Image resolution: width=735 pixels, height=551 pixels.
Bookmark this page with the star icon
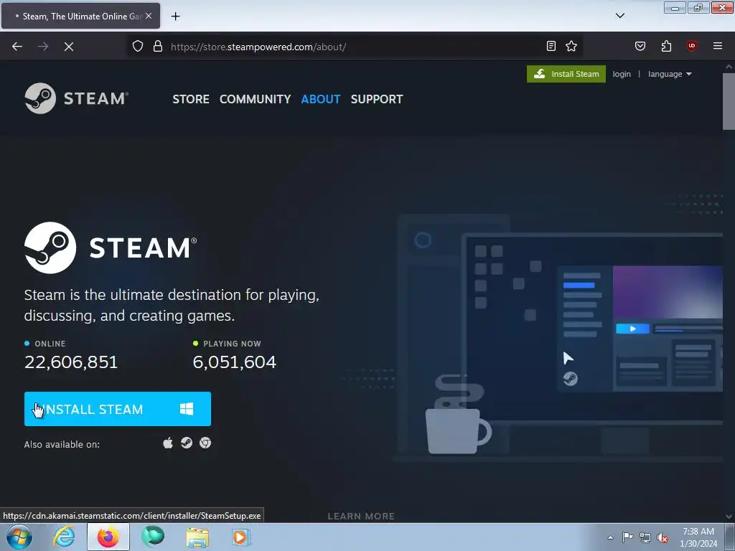571,46
